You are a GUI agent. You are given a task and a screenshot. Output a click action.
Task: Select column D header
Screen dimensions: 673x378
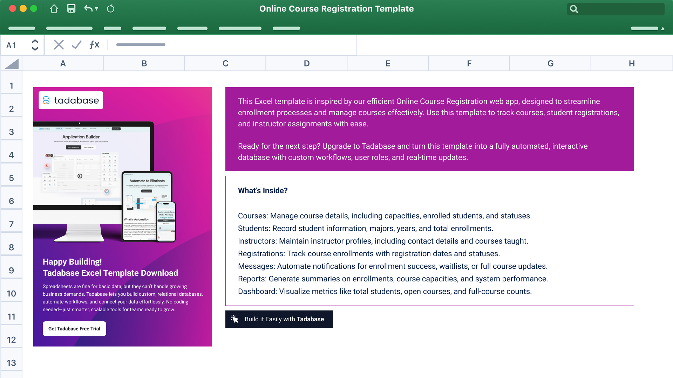(307, 63)
